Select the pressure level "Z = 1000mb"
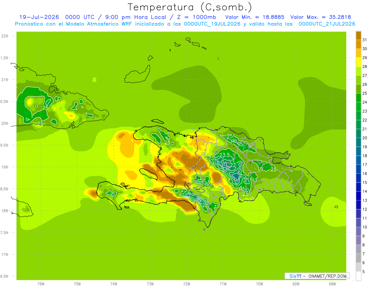This screenshot has height=288, width=373. pos(196,17)
